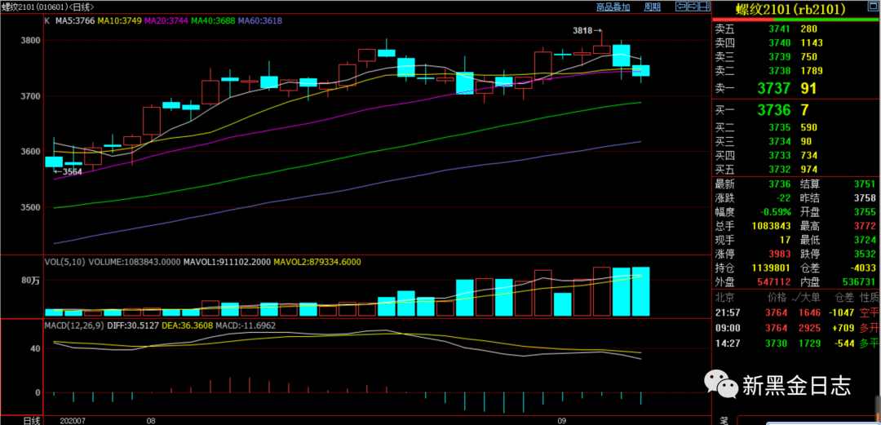Click the MACD:-11.6962 value
Viewport: 881px width, 425px height.
(246, 325)
